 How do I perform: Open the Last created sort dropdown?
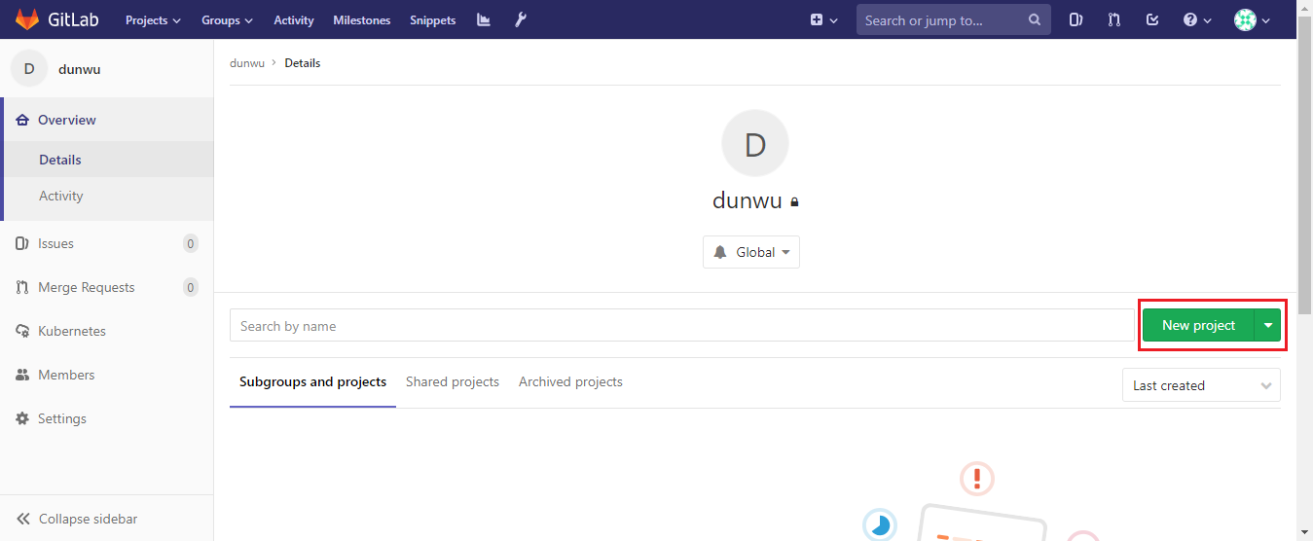(1201, 385)
